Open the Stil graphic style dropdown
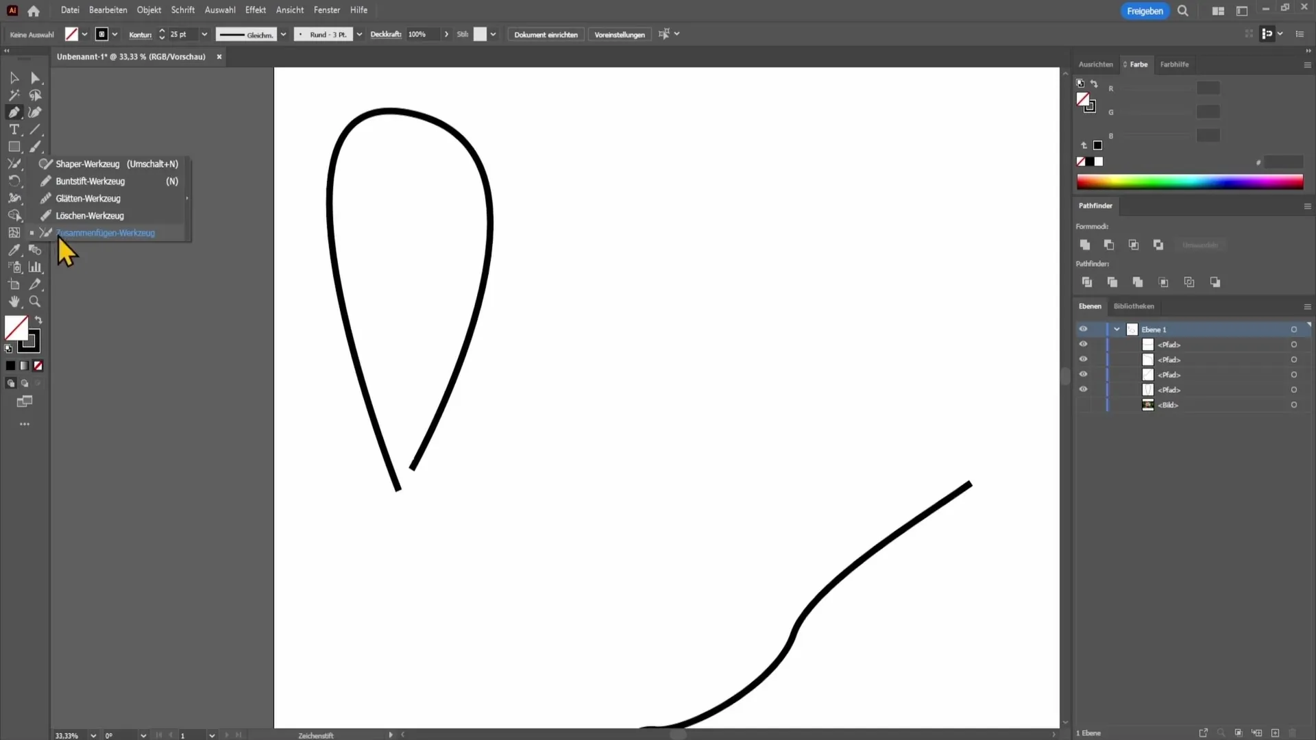This screenshot has height=740, width=1316. pos(493,34)
